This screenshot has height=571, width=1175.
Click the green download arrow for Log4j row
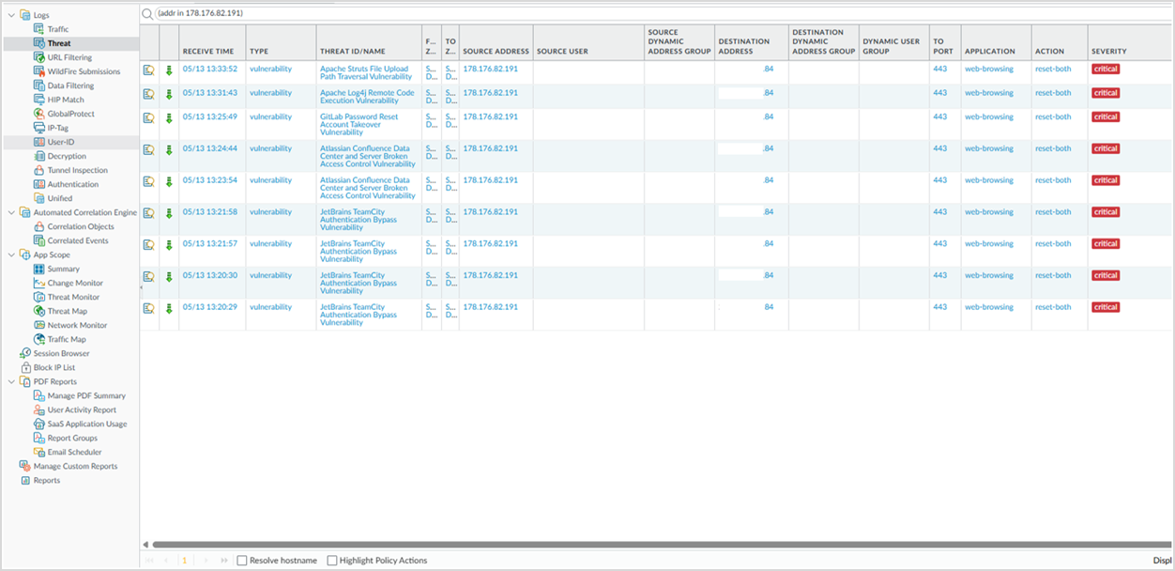pos(170,94)
